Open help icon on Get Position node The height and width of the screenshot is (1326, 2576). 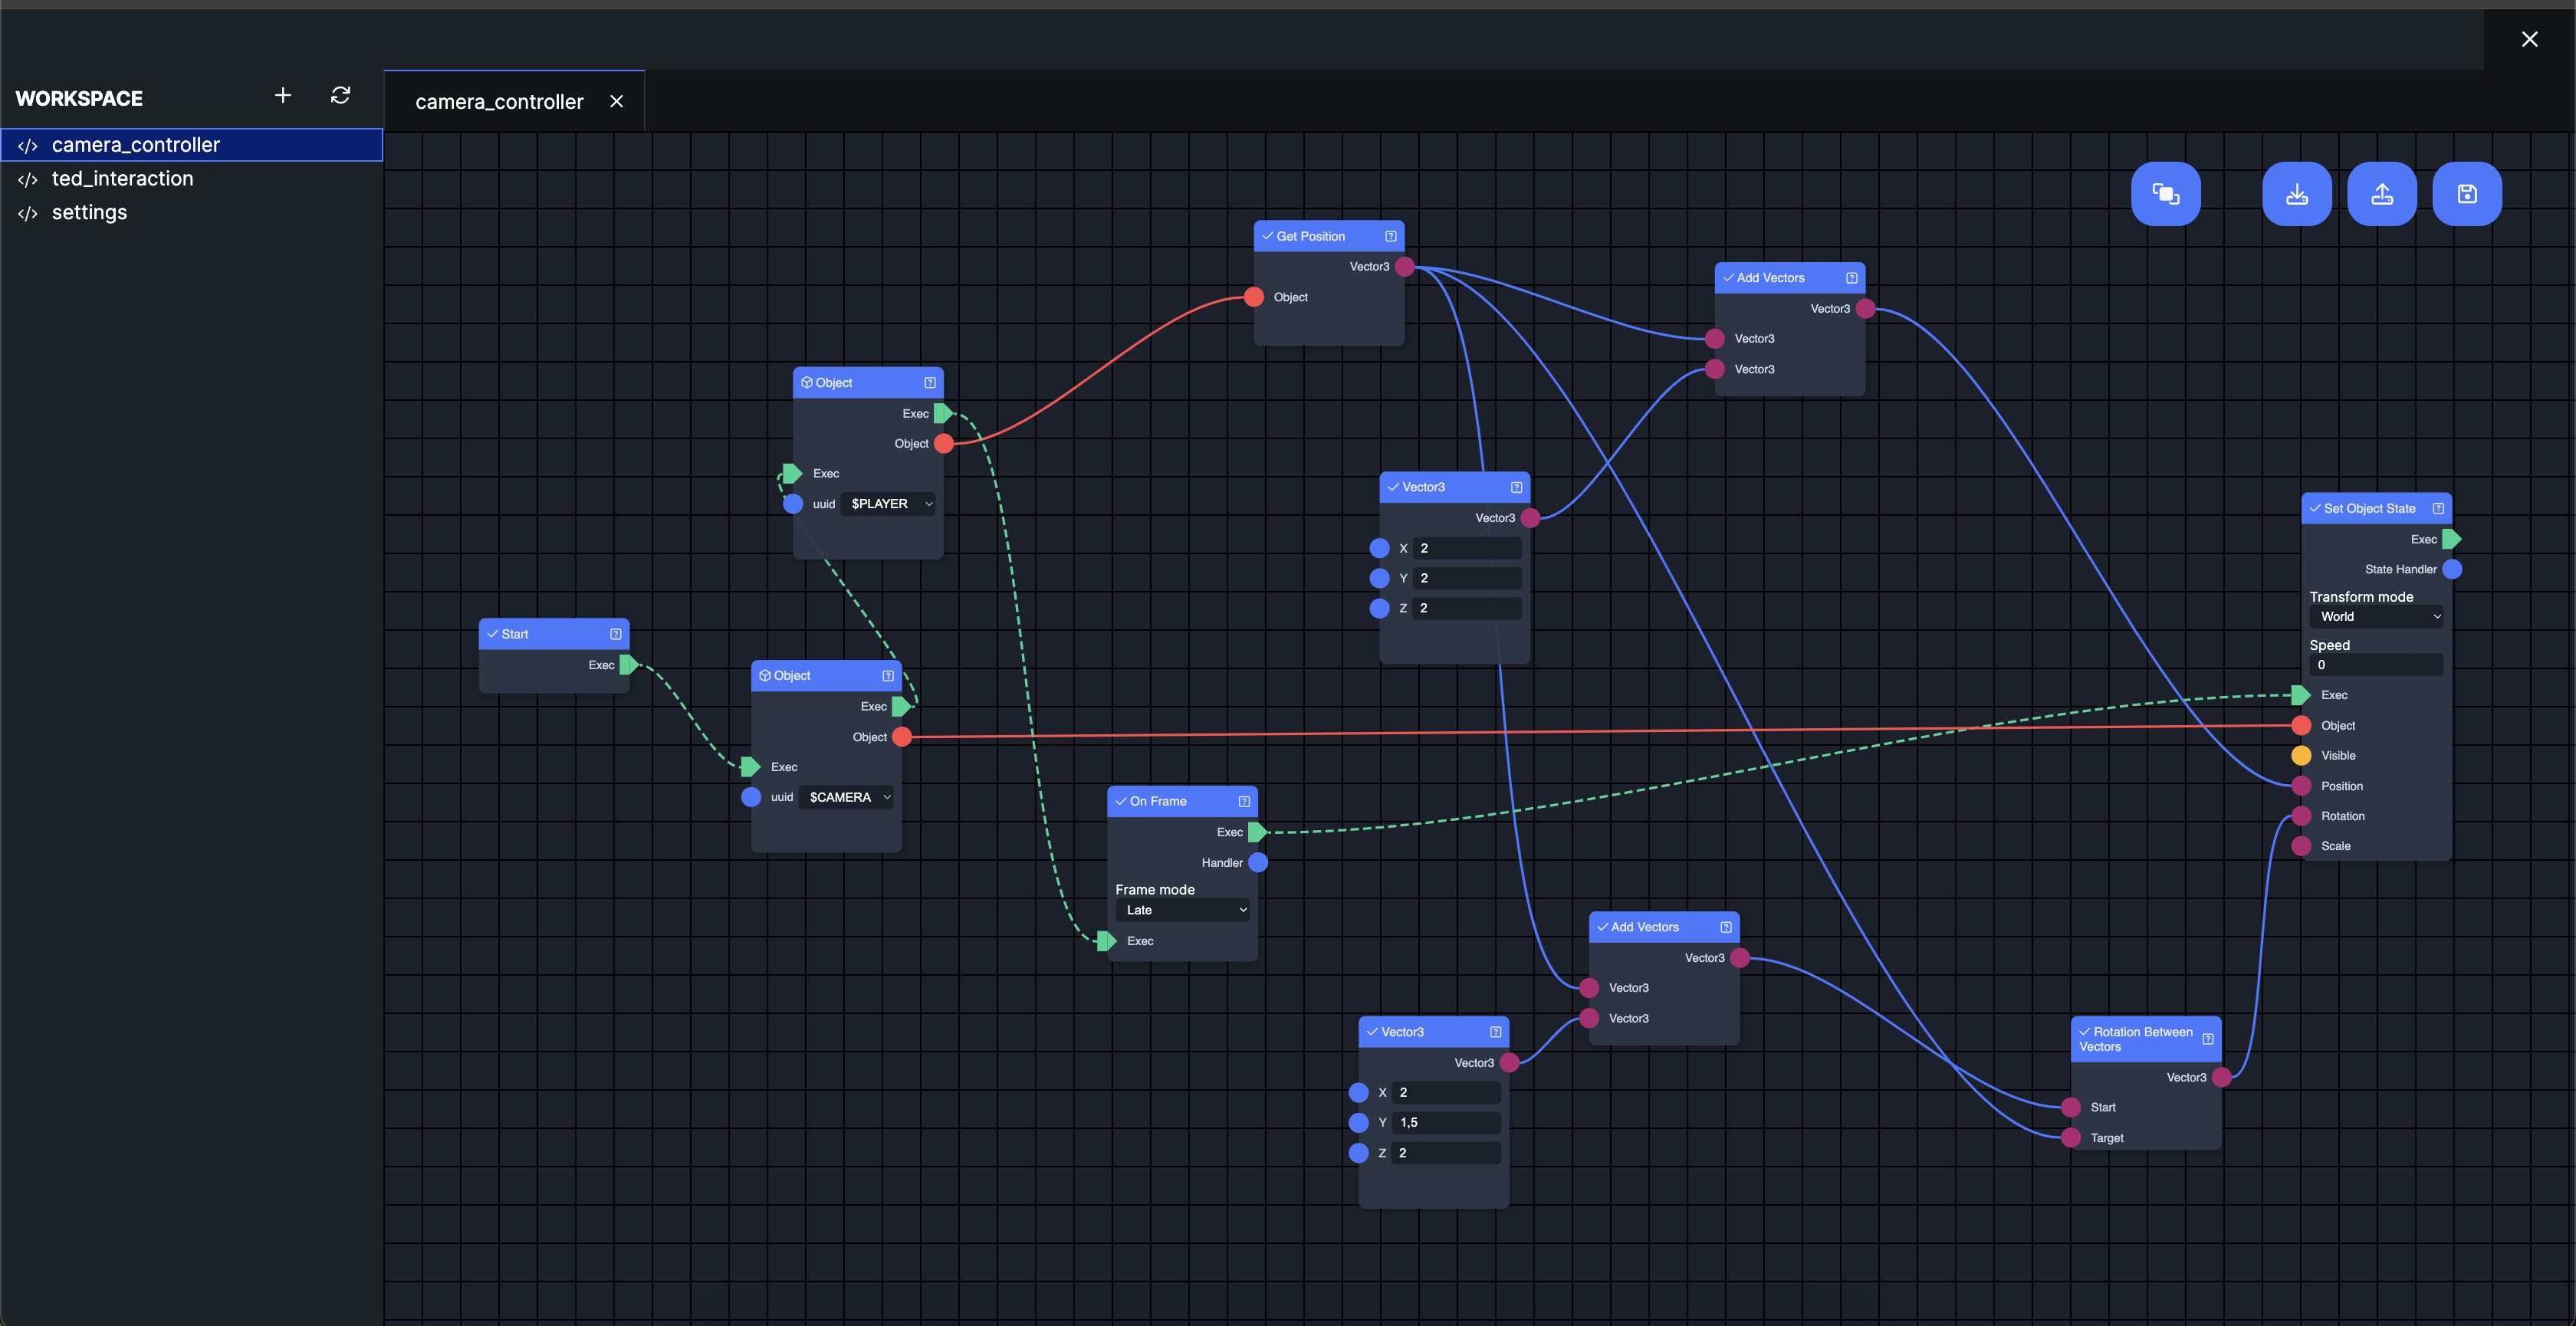click(1390, 236)
